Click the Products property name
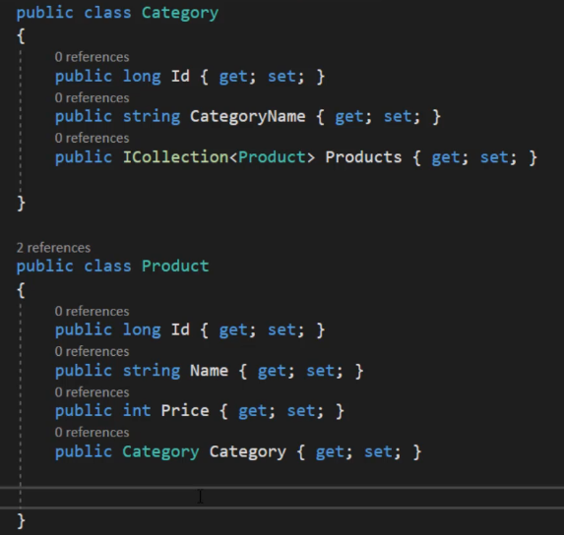Image resolution: width=564 pixels, height=535 pixels. [x=363, y=157]
